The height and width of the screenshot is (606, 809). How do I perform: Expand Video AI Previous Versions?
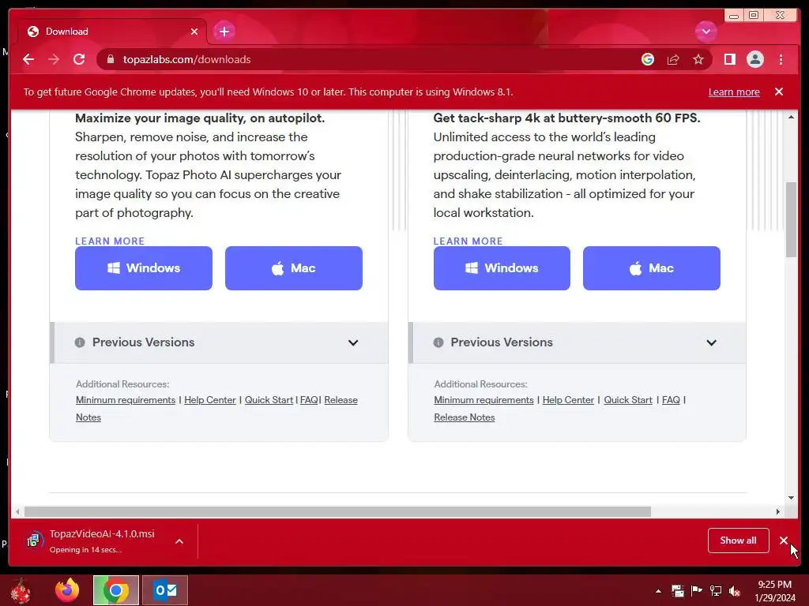tap(577, 342)
